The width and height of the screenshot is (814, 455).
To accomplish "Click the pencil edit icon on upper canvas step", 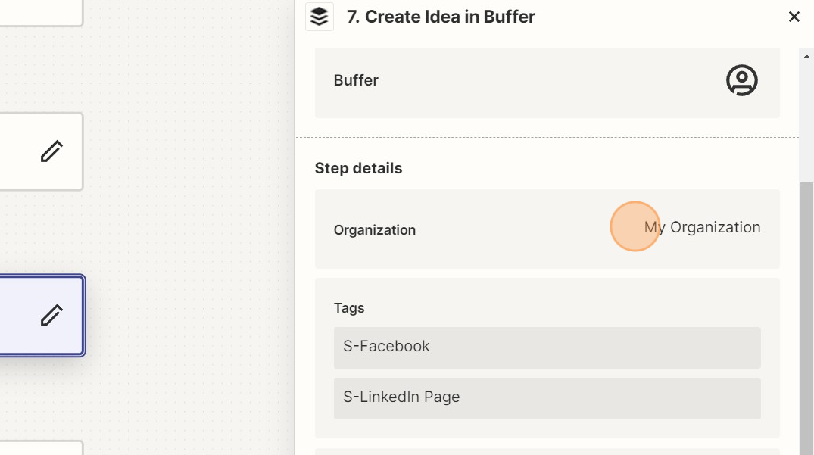I will [x=51, y=151].
